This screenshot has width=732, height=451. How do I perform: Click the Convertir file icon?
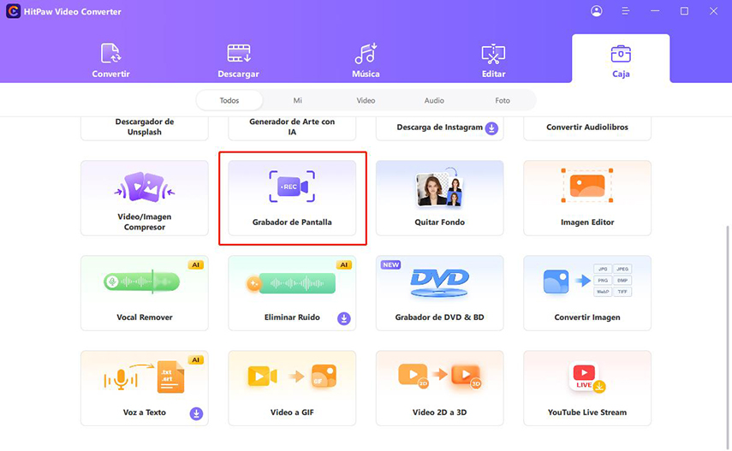(110, 53)
